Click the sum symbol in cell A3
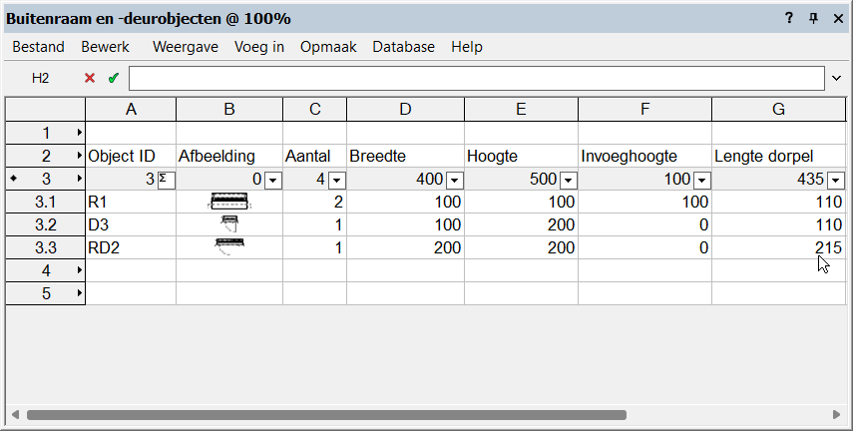 coord(166,180)
